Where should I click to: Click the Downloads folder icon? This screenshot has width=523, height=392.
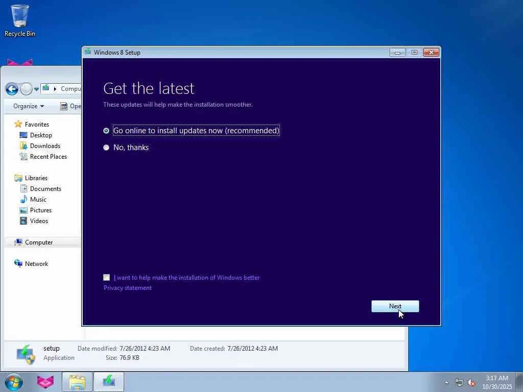[23, 145]
